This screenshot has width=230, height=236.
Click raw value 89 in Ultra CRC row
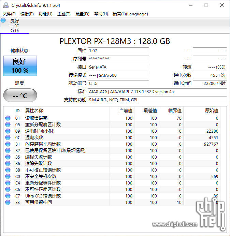tap(216, 196)
